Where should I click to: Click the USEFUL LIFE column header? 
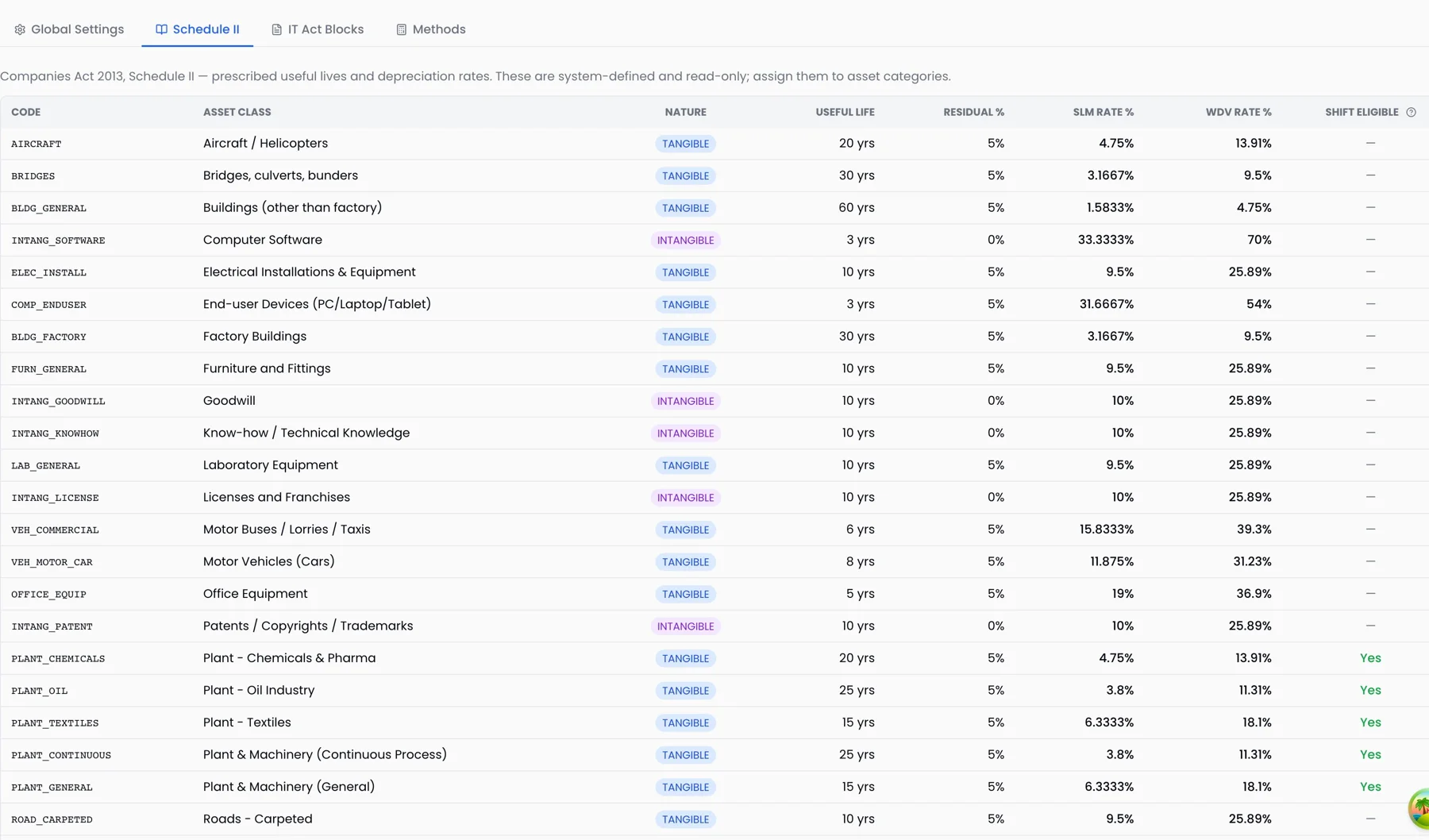[845, 112]
